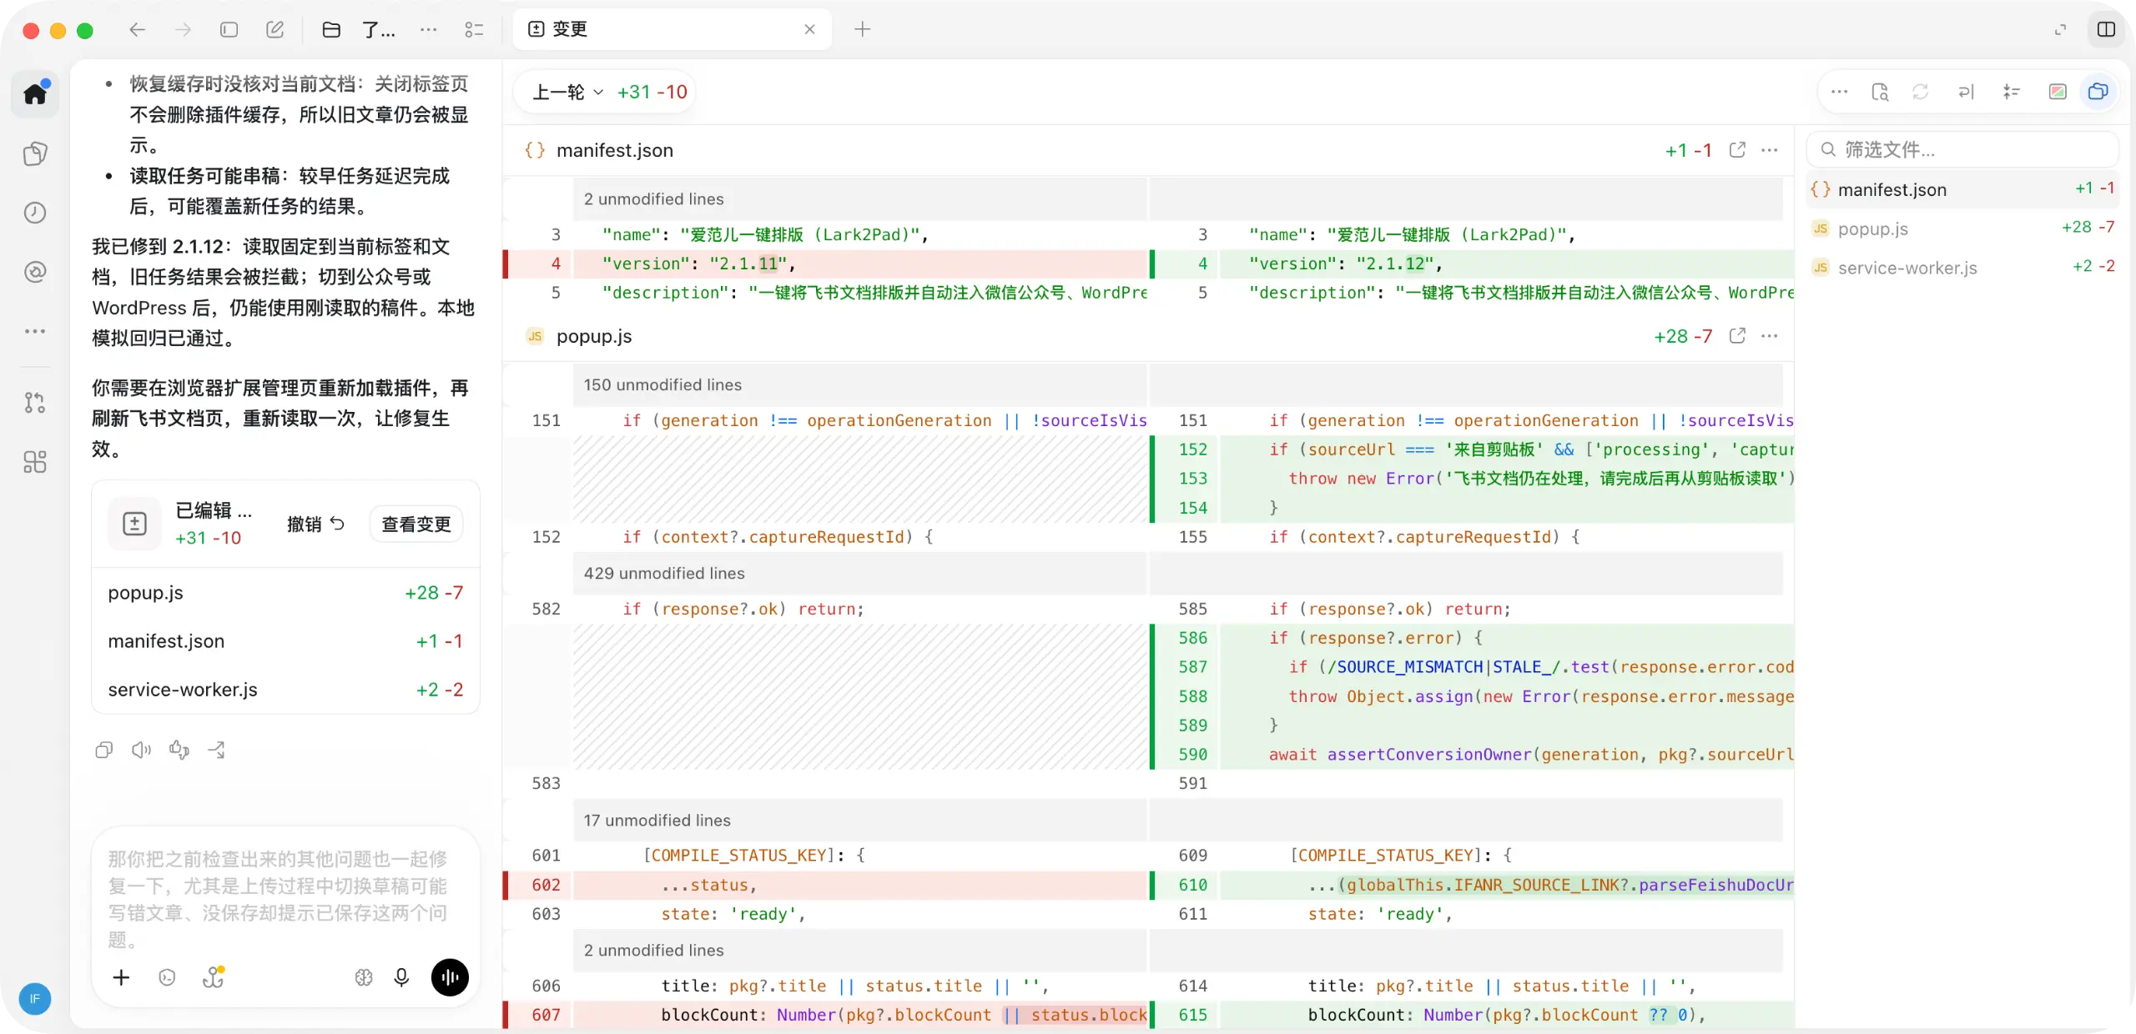Go back with the left arrow
The image size is (2136, 1034).
pos(138,30)
